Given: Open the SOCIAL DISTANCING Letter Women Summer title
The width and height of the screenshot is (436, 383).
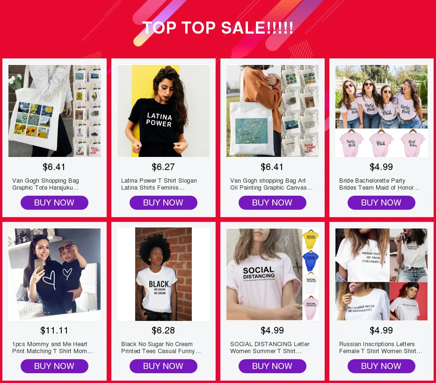Looking at the screenshot, I should pos(270,348).
